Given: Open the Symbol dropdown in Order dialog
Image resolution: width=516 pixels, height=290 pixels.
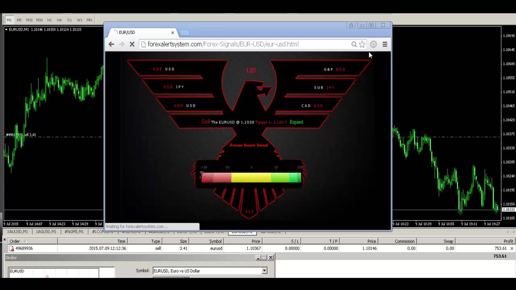Looking at the screenshot, I should (264, 271).
